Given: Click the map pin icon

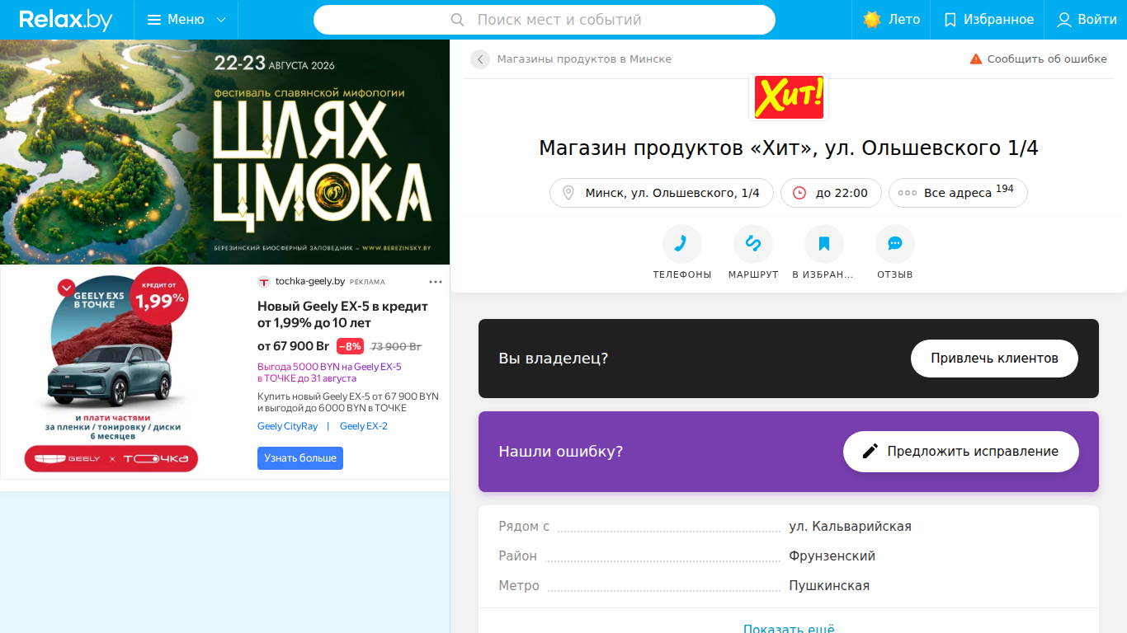Looking at the screenshot, I should point(568,193).
